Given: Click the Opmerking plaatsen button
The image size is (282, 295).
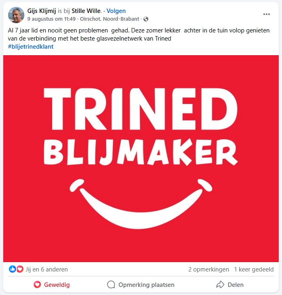Looking at the screenshot, I should (141, 284).
